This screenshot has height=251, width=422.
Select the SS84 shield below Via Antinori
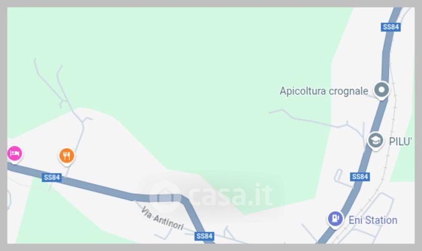205,236
